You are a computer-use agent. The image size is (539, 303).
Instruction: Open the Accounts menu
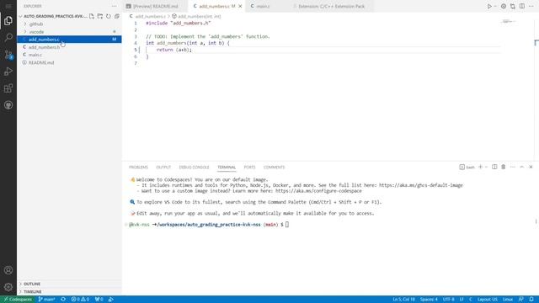click(x=8, y=270)
